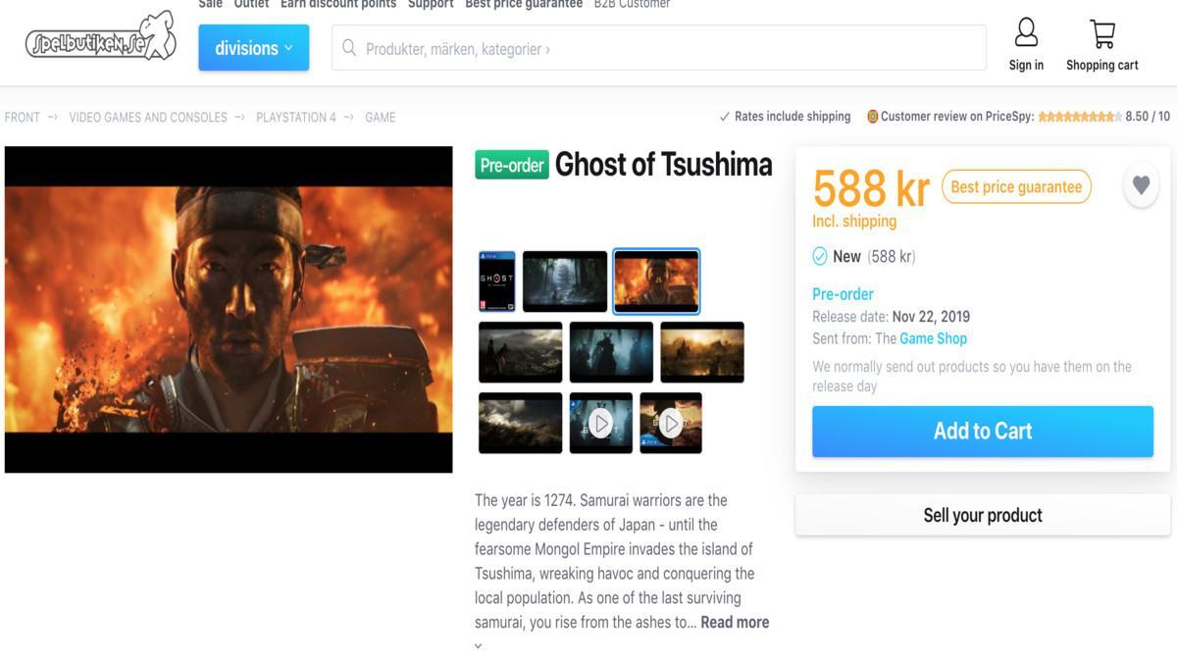Open Support in top menu
Image resolution: width=1177 pixels, height=662 pixels.
[431, 4]
